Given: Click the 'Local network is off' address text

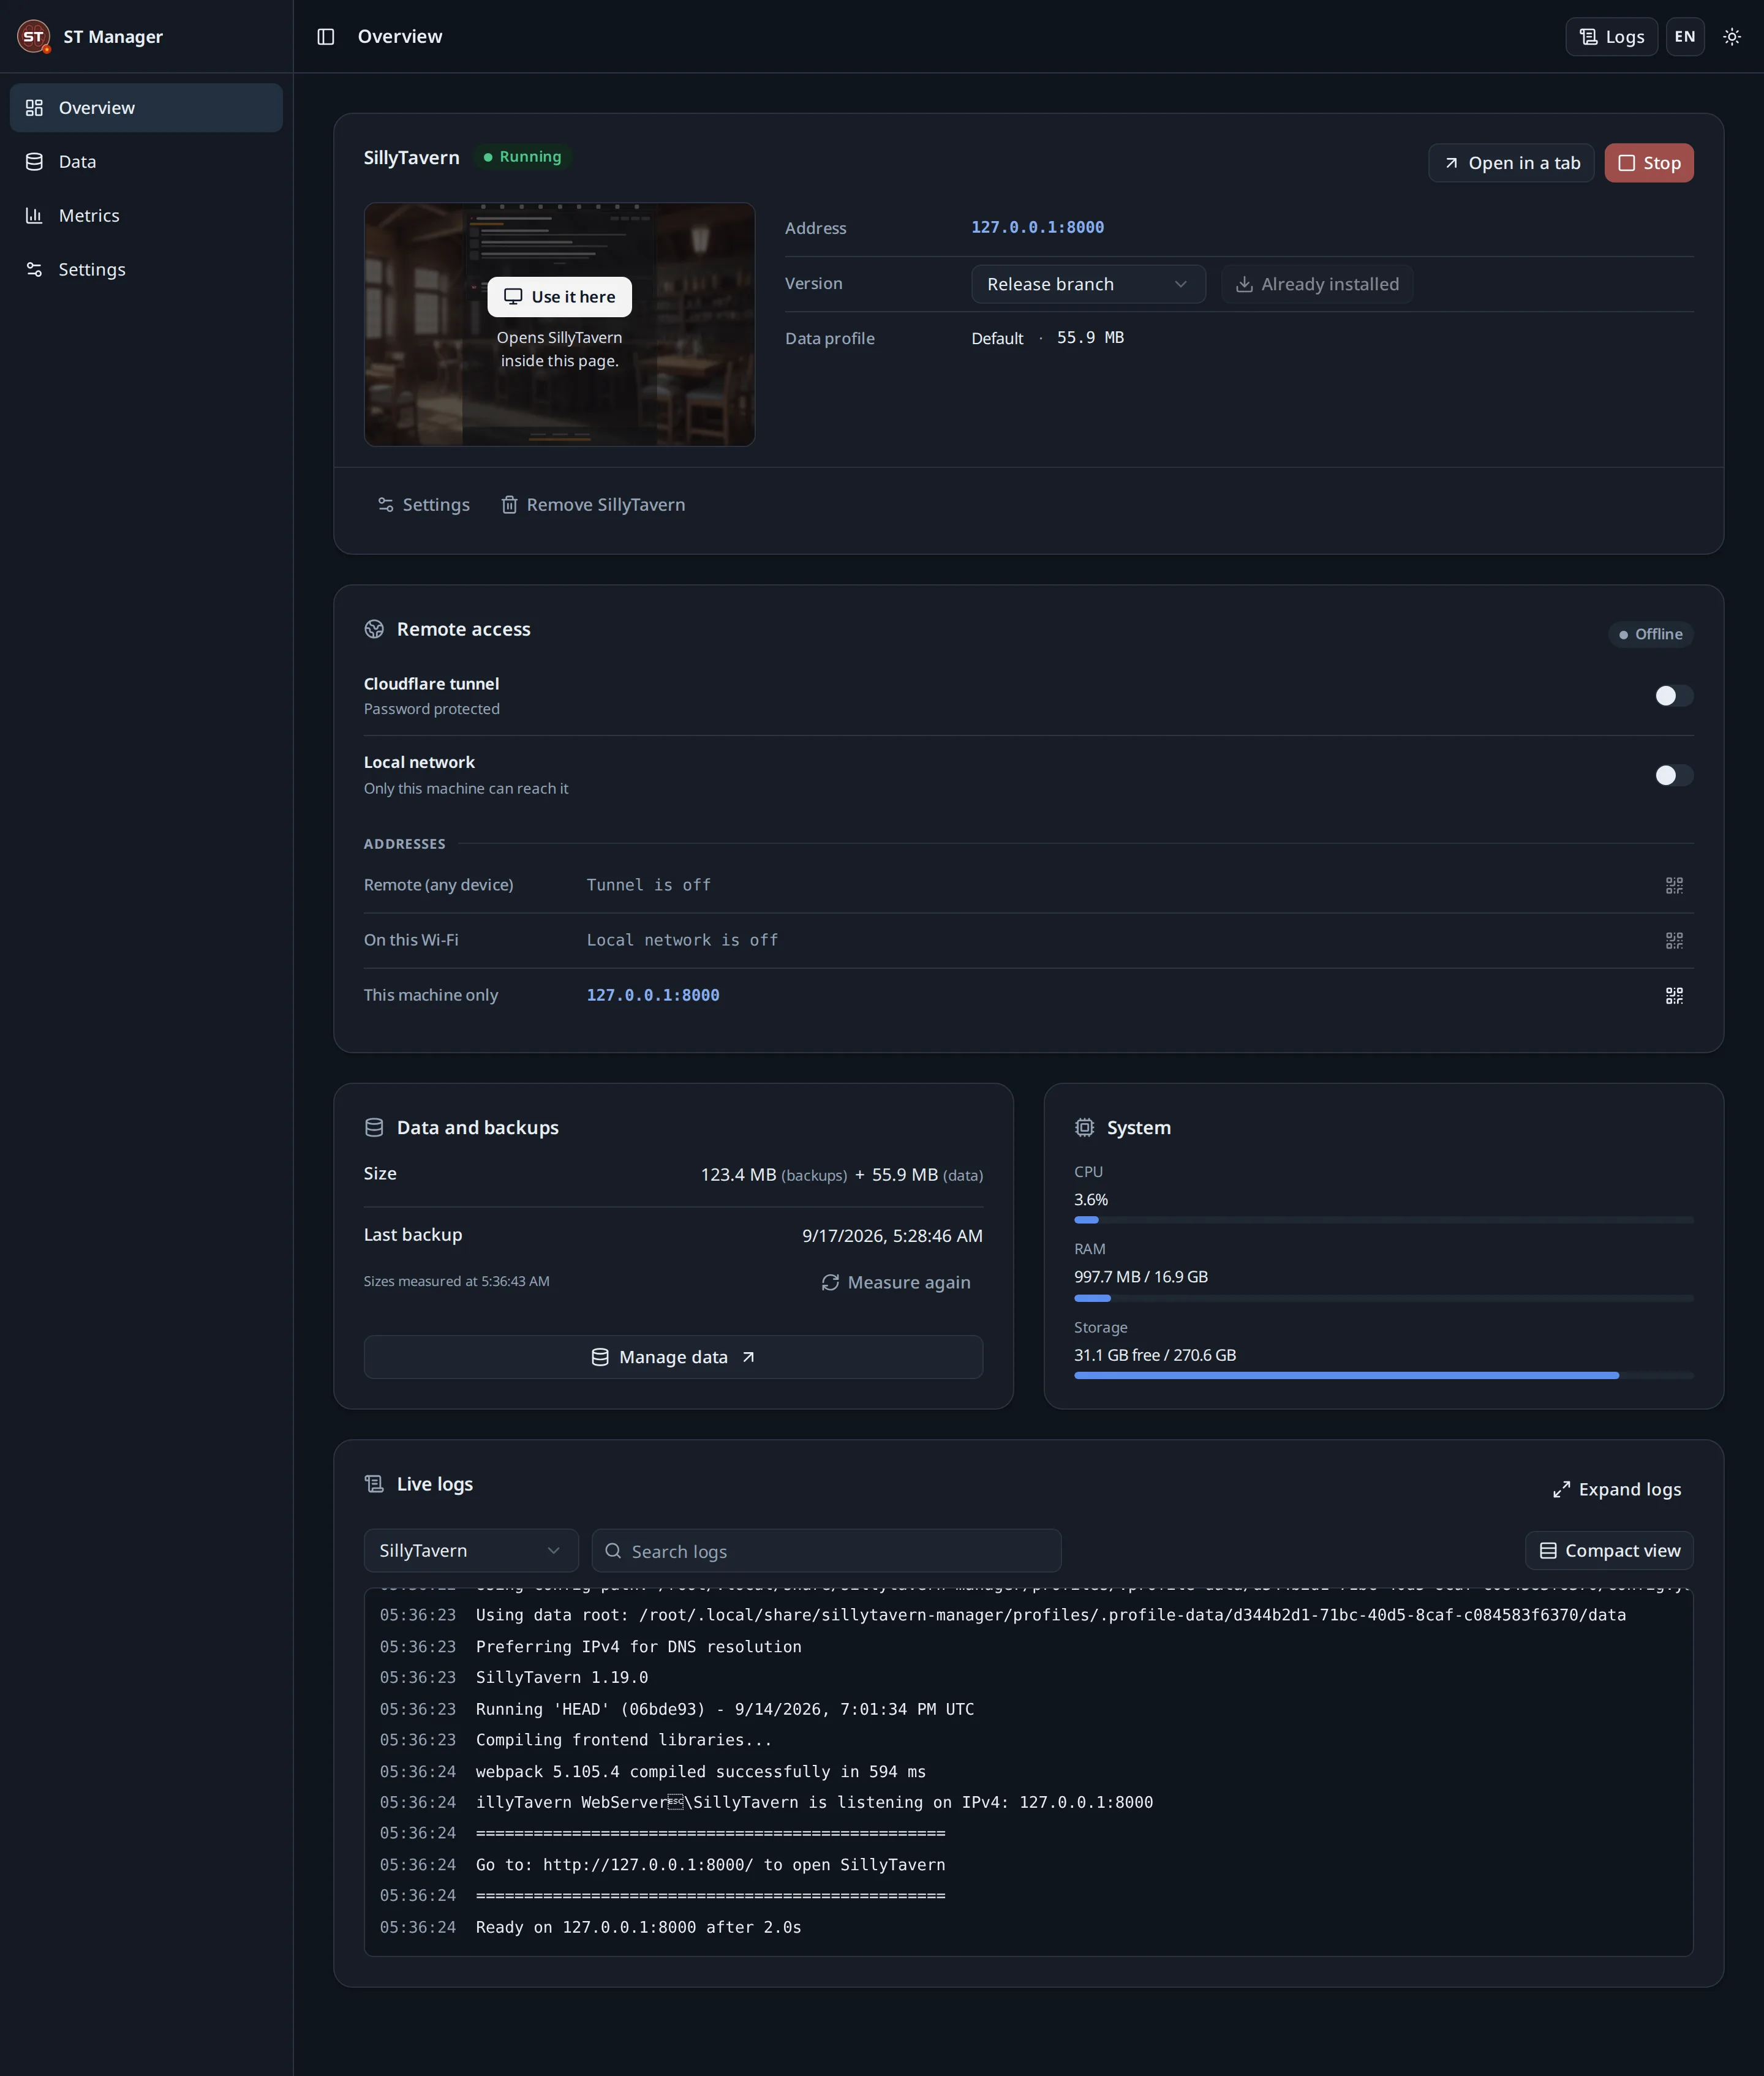Looking at the screenshot, I should click(x=682, y=941).
